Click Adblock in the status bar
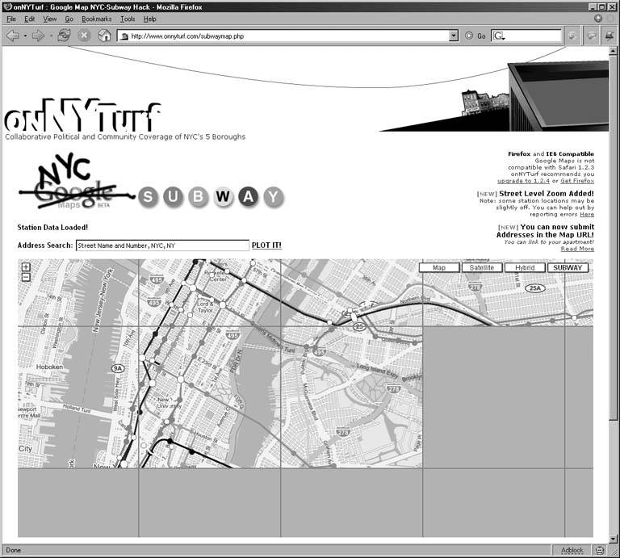The width and height of the screenshot is (620, 558). [572, 550]
